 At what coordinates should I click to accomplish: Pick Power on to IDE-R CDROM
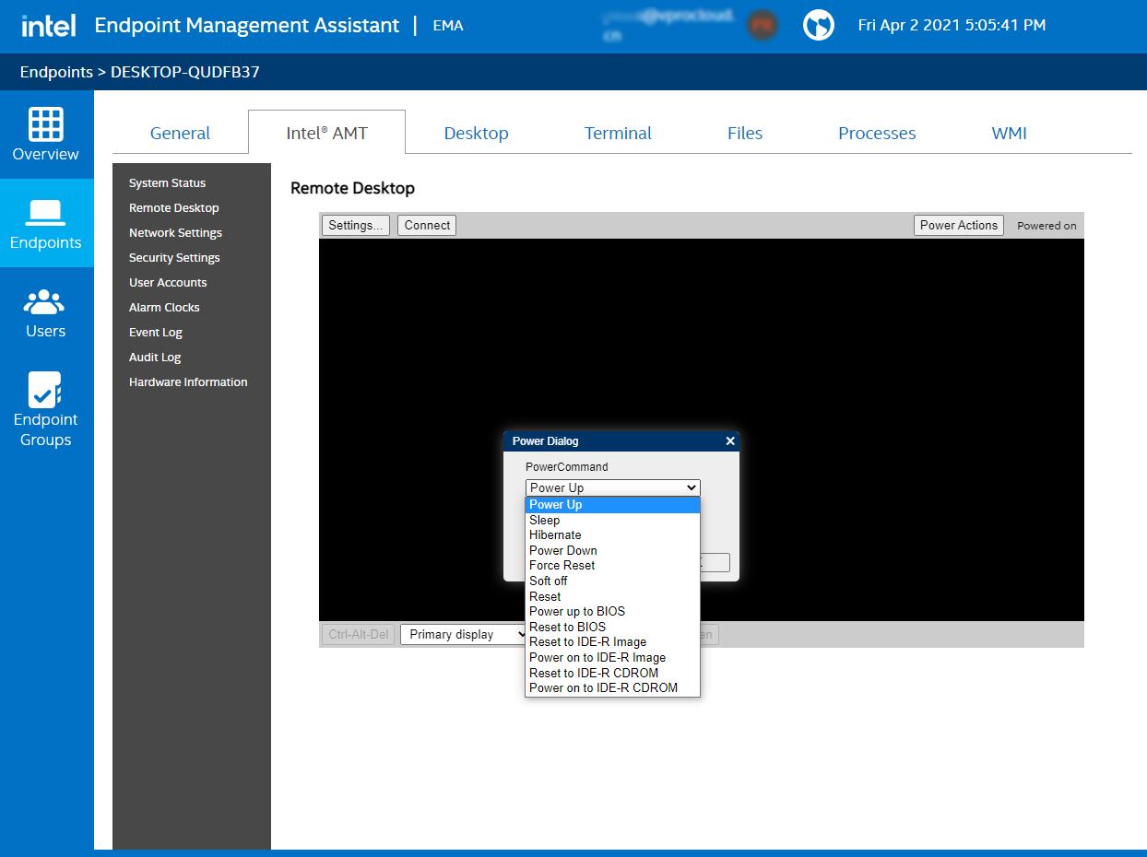point(603,687)
